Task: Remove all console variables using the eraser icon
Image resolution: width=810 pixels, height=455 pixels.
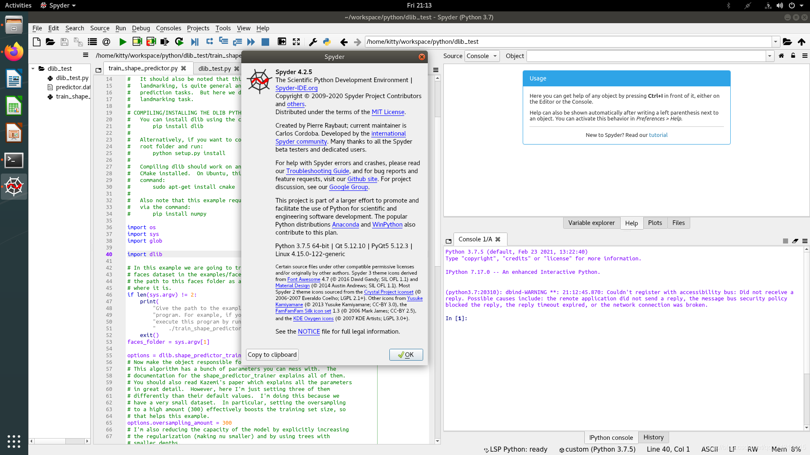Action: click(x=795, y=241)
